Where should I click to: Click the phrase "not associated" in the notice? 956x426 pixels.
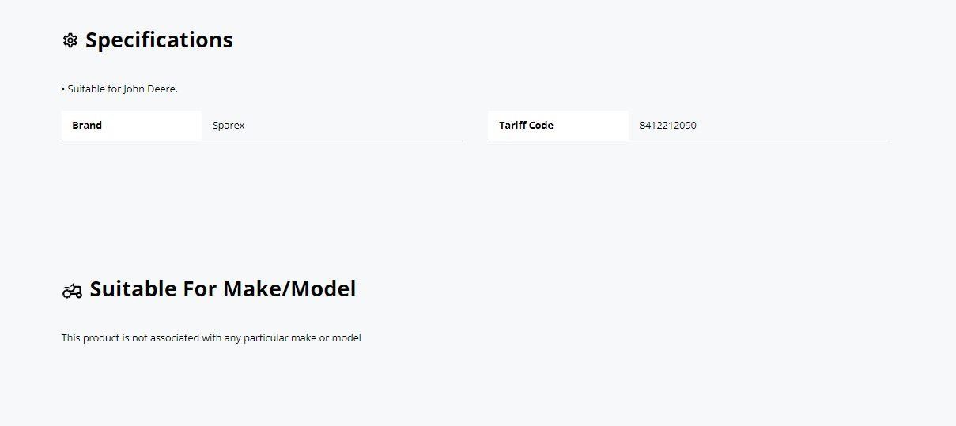coord(165,338)
